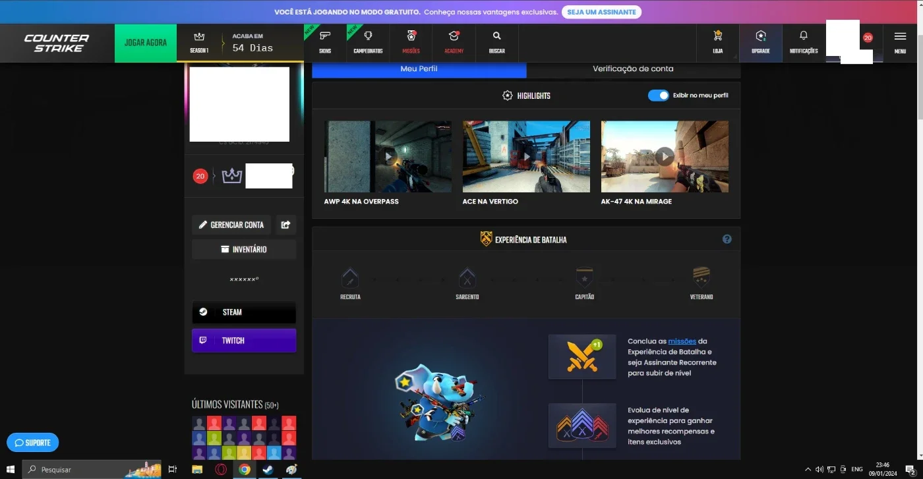Open the Campeonatos trophy section
The width and height of the screenshot is (923, 479).
click(368, 42)
